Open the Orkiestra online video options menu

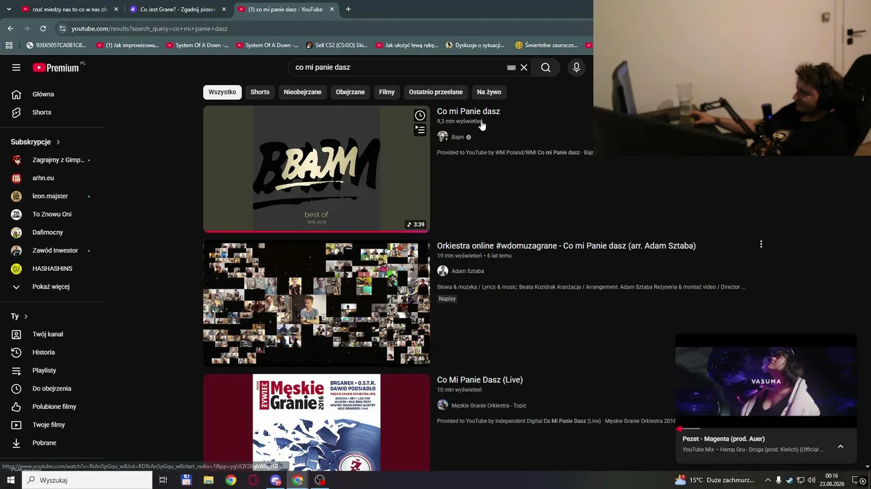761,244
